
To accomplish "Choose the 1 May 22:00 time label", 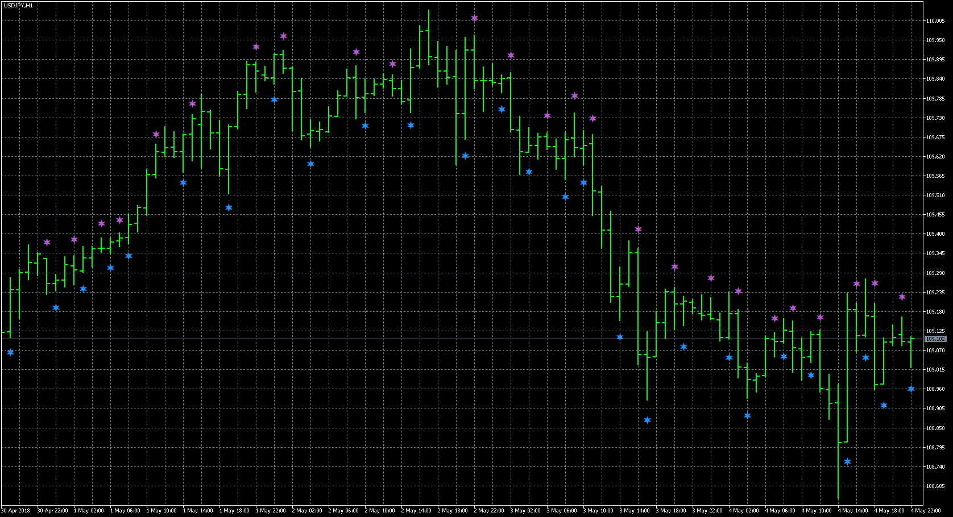I will [271, 511].
